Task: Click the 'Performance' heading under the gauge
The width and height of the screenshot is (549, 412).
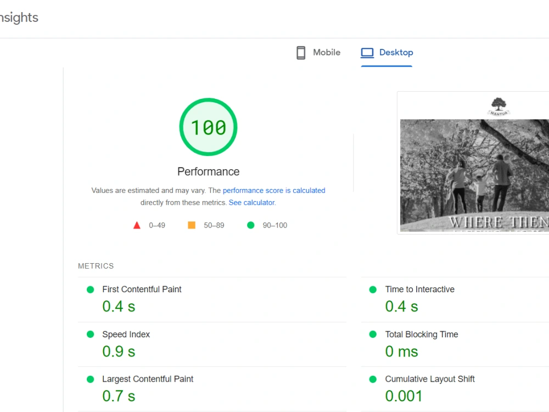Action: (x=208, y=171)
